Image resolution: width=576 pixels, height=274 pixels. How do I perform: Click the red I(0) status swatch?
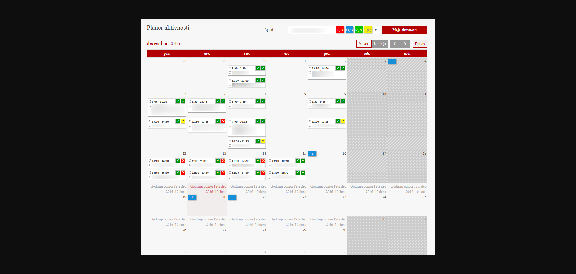click(340, 30)
